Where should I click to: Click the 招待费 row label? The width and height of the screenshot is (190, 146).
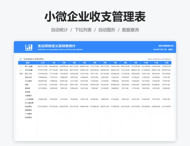(27, 92)
